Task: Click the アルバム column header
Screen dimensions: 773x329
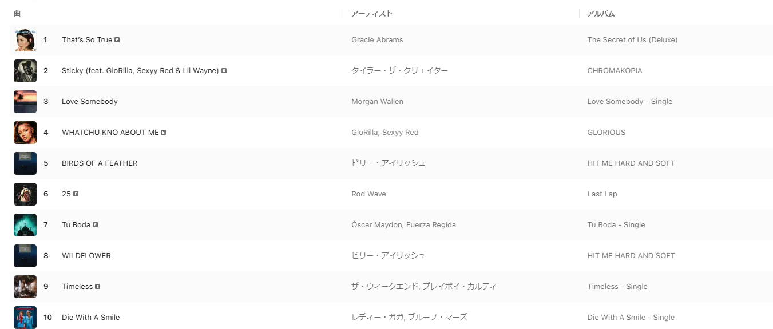Action: (601, 13)
